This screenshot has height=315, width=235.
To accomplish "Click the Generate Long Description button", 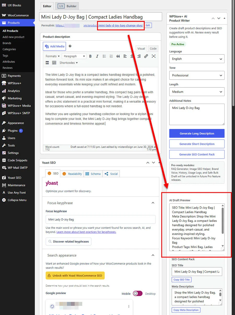I will point(197,133).
